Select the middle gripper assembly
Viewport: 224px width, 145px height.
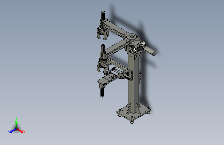click(x=103, y=65)
